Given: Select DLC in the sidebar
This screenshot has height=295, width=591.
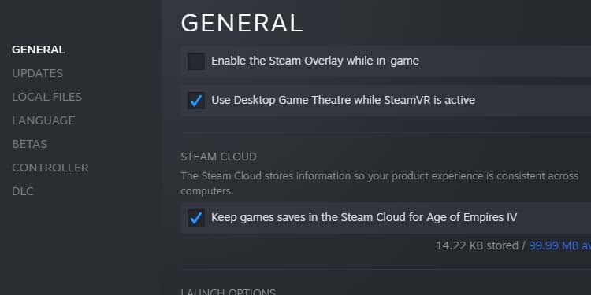Looking at the screenshot, I should (x=23, y=191).
